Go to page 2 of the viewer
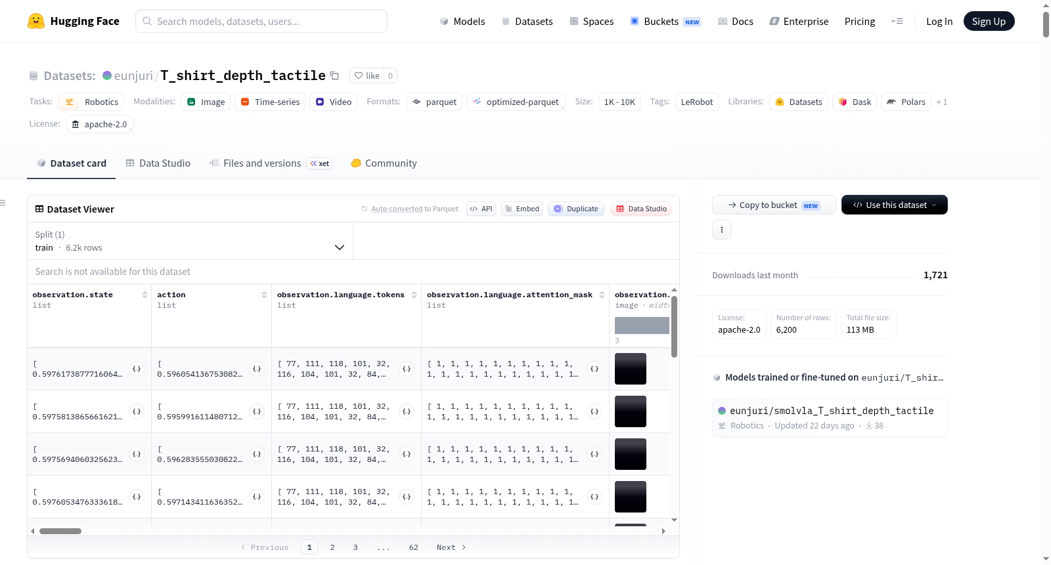Viewport: 1051px width, 565px height. coord(332,547)
